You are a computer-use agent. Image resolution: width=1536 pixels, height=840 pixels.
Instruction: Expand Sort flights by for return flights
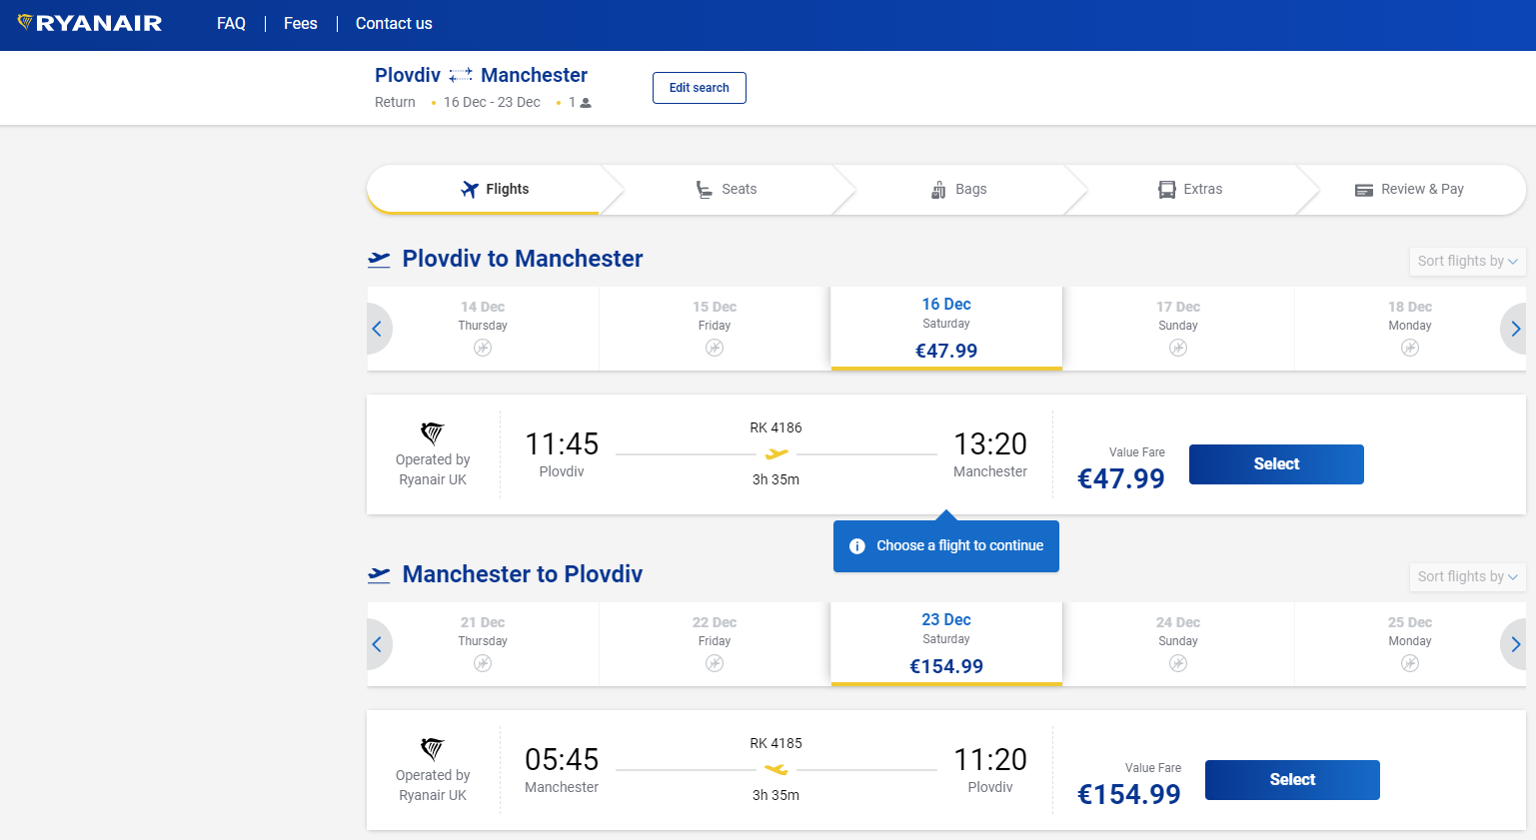click(x=1467, y=576)
